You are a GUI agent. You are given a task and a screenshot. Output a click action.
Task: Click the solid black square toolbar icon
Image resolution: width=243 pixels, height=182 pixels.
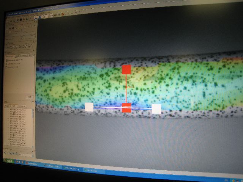coord(20,20)
